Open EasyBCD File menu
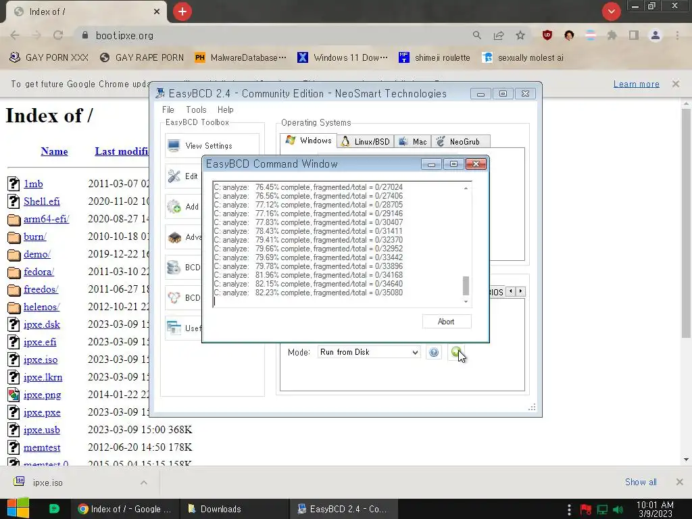This screenshot has width=692, height=519. tap(168, 109)
